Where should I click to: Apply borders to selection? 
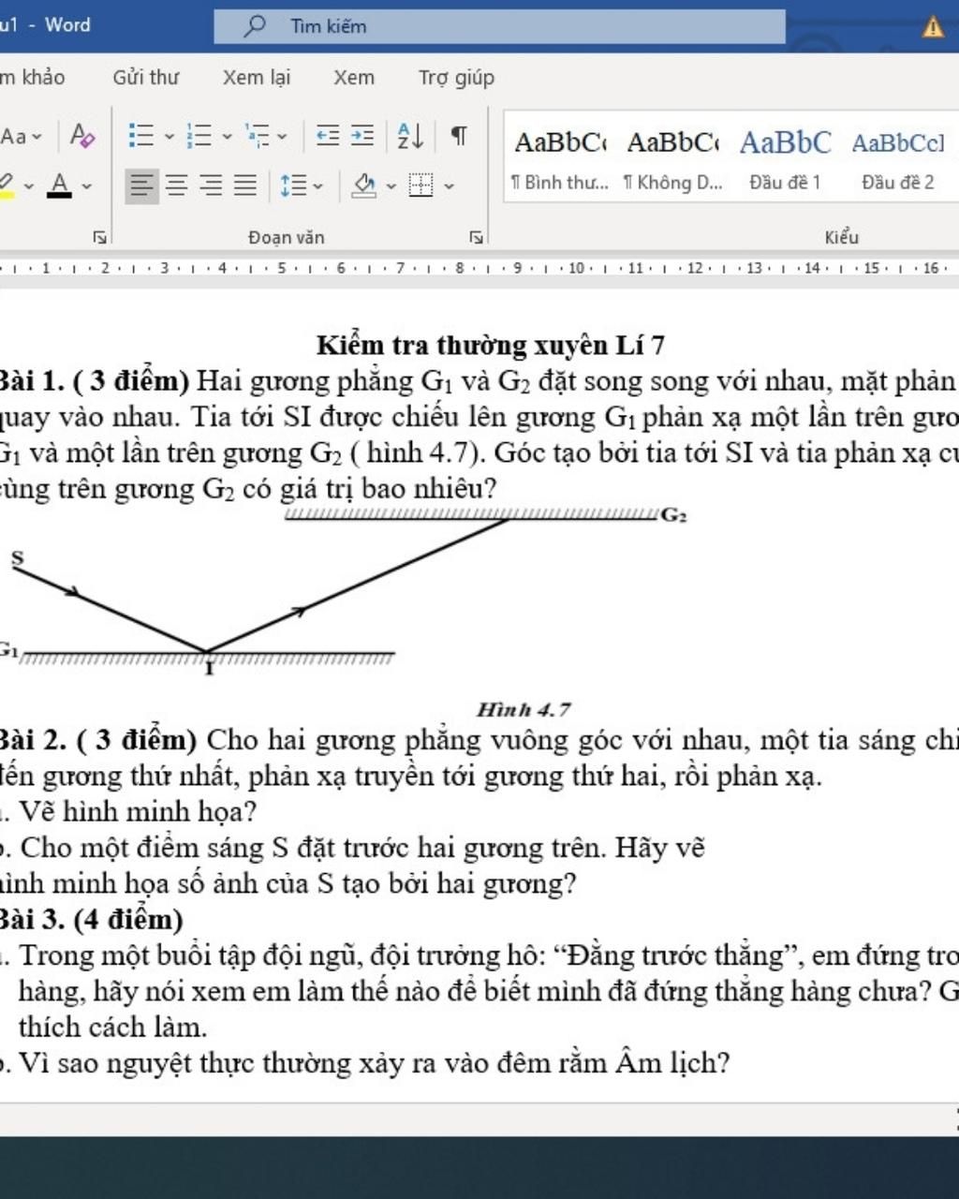click(x=421, y=185)
